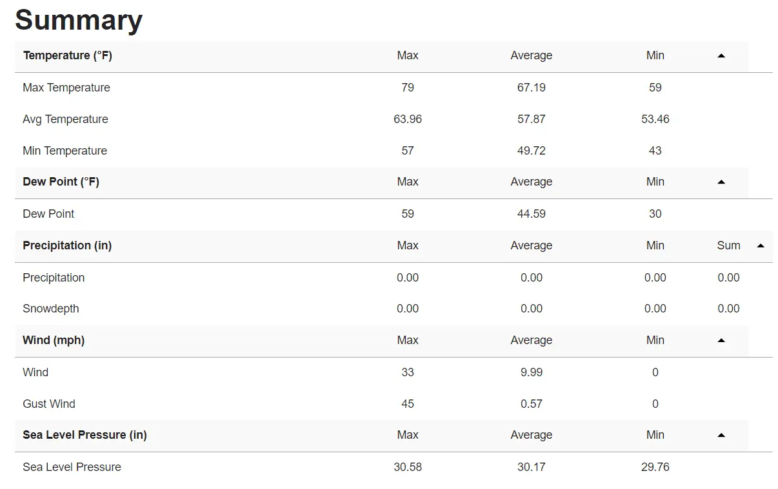Click the Summary heading

click(x=79, y=20)
